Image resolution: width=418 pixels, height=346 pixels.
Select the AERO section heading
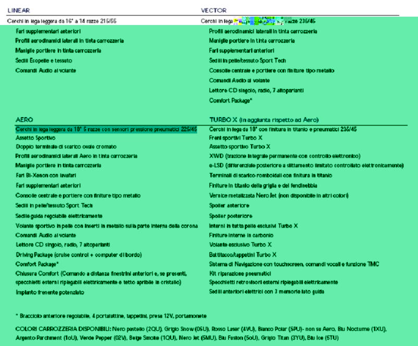24,119
